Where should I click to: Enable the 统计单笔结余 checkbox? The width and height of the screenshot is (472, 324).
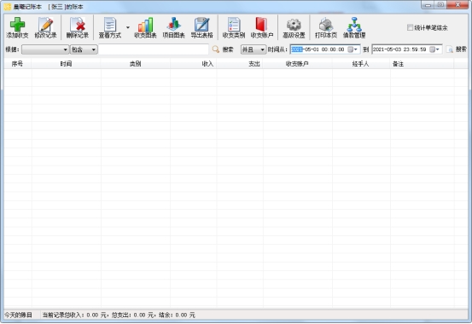pos(410,27)
